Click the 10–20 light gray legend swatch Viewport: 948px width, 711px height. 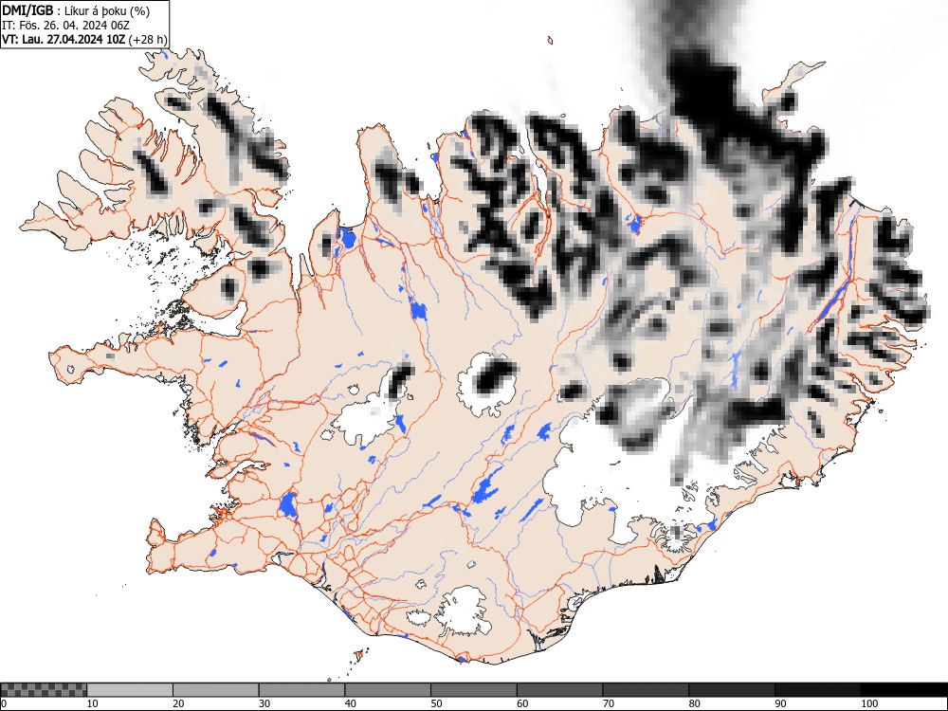(130, 690)
